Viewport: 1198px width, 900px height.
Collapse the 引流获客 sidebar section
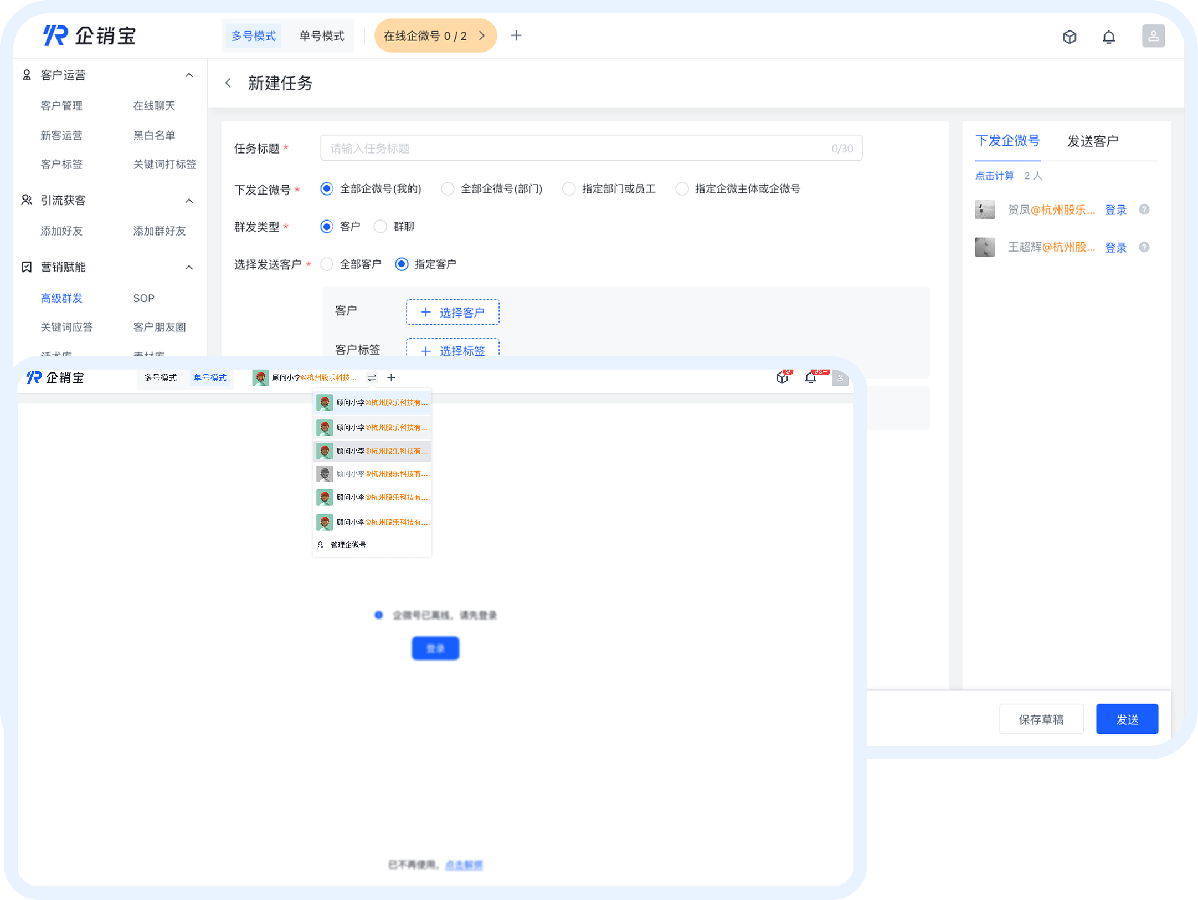(189, 201)
